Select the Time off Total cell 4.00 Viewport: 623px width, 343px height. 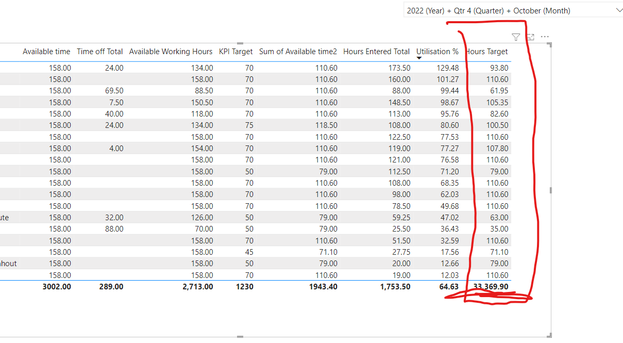pos(115,148)
